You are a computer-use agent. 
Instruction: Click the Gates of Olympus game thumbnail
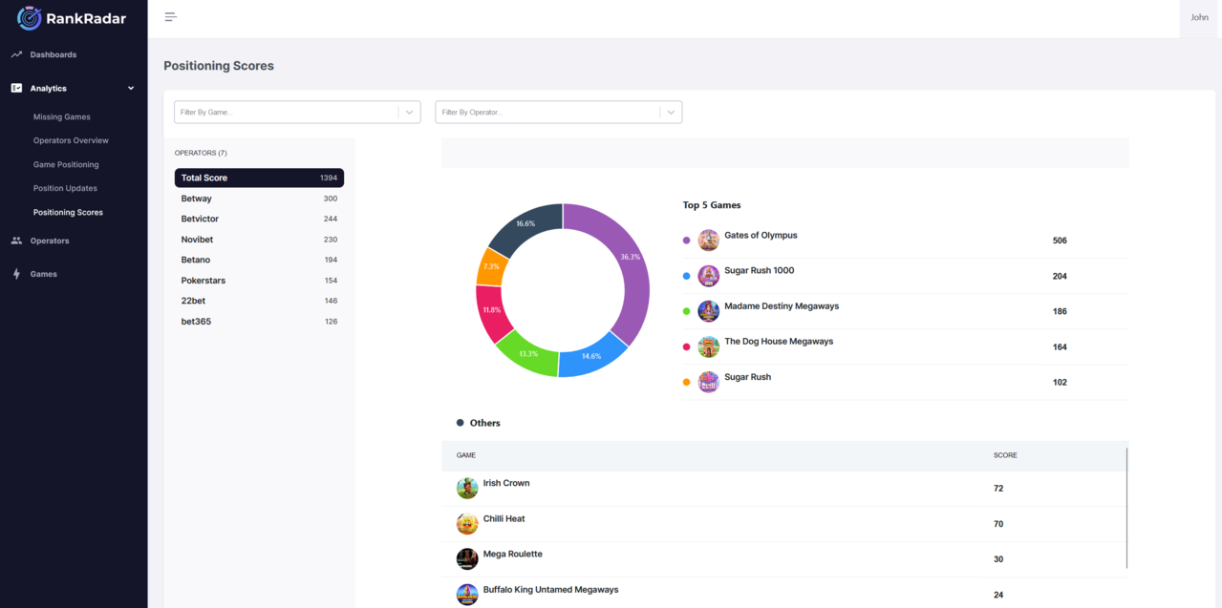pos(708,241)
